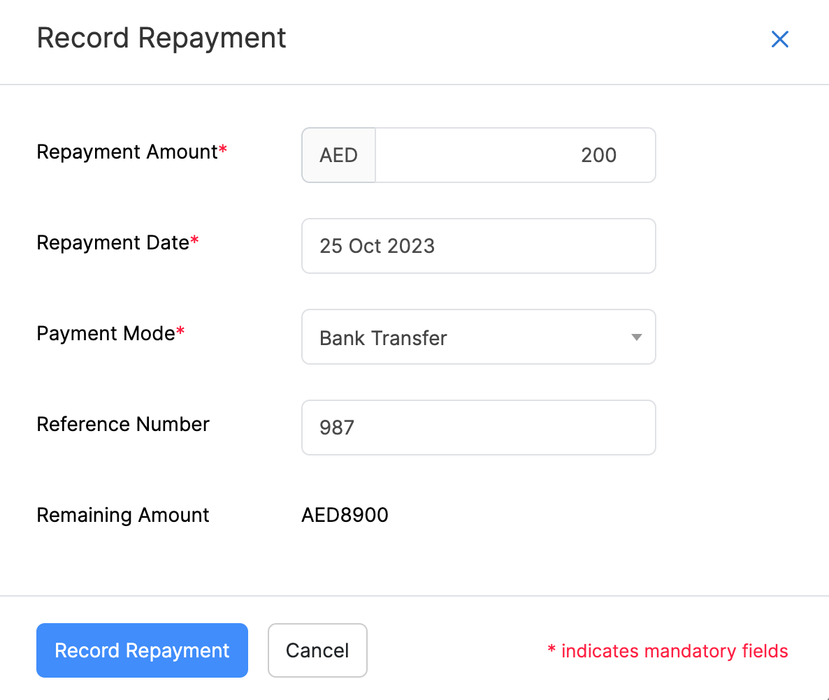Click the AED currency prefix

(338, 155)
